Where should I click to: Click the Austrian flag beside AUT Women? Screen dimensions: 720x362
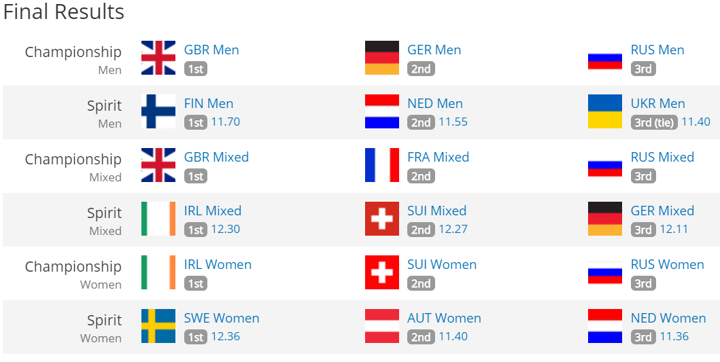(x=382, y=326)
